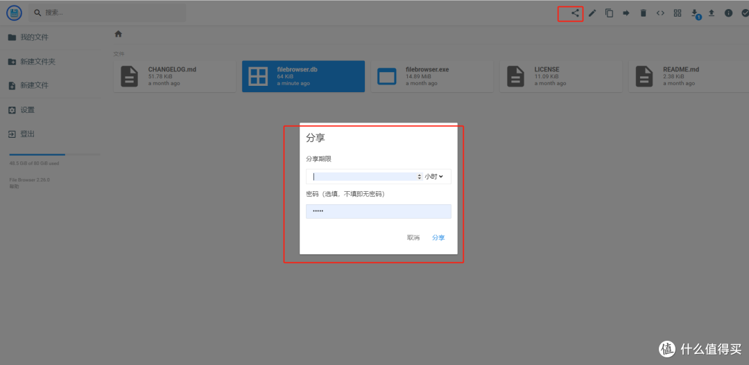Click 取消 to cancel sharing
Viewport: 749px width, 365px height.
pyautogui.click(x=413, y=238)
